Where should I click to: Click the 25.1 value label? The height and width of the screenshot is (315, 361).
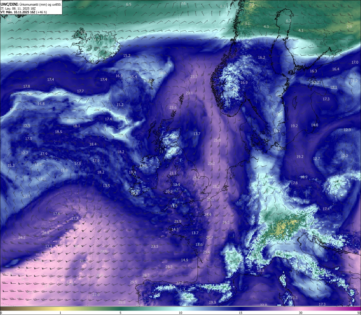point(210,199)
